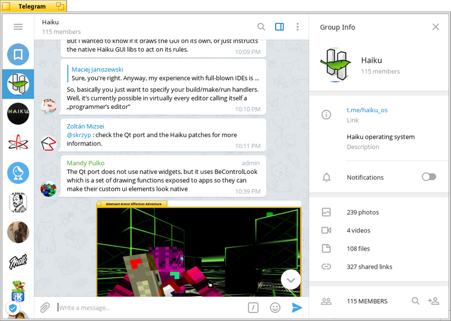
Task: Jump to latest messages with down chevron
Action: click(x=291, y=280)
